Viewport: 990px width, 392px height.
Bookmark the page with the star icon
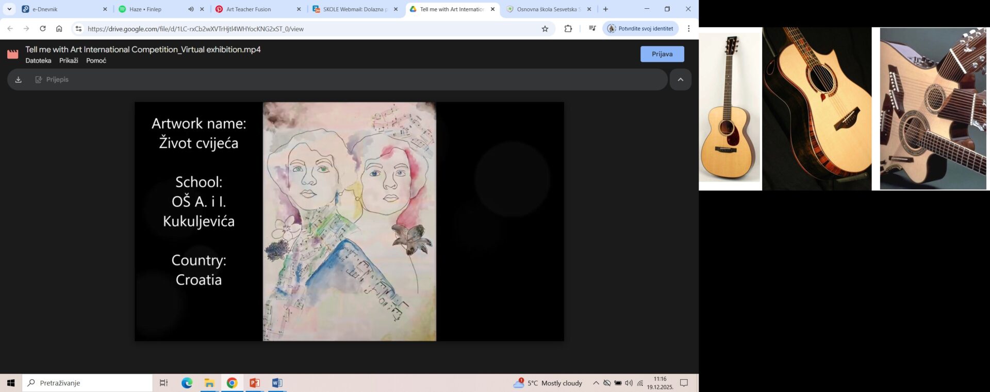click(545, 29)
